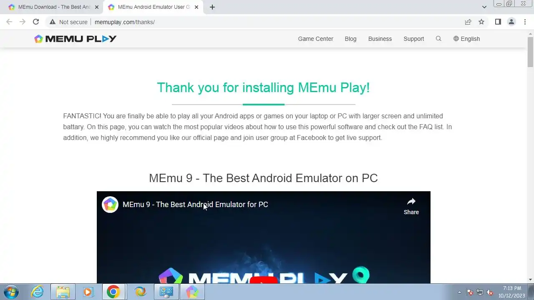
Task: Close the MEmu Android Emulator User tab
Action: pos(196,7)
